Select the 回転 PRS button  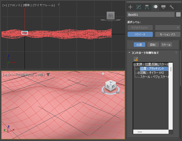tap(153, 45)
